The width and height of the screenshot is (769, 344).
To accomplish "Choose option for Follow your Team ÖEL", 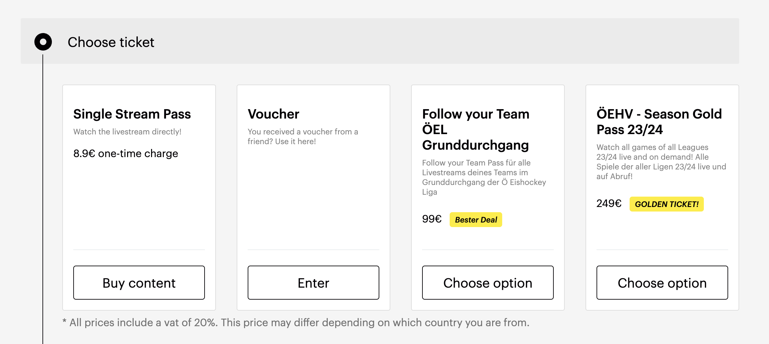I will pos(488,282).
